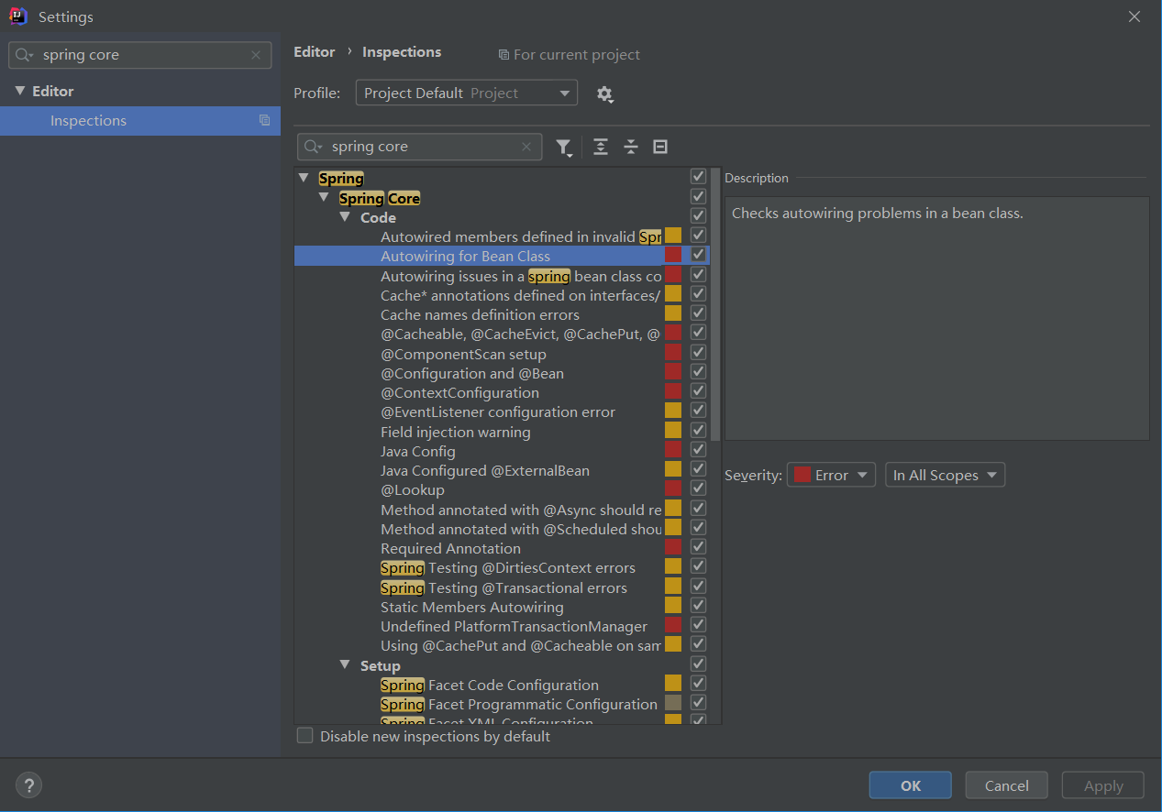Open the Profile dropdown
The image size is (1162, 812).
[x=466, y=93]
